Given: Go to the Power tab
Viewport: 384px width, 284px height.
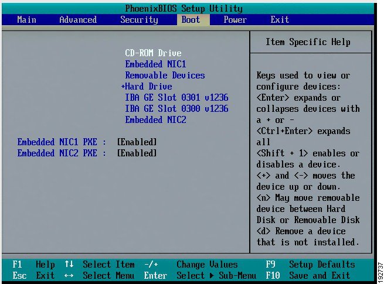Looking at the screenshot, I should [x=235, y=20].
